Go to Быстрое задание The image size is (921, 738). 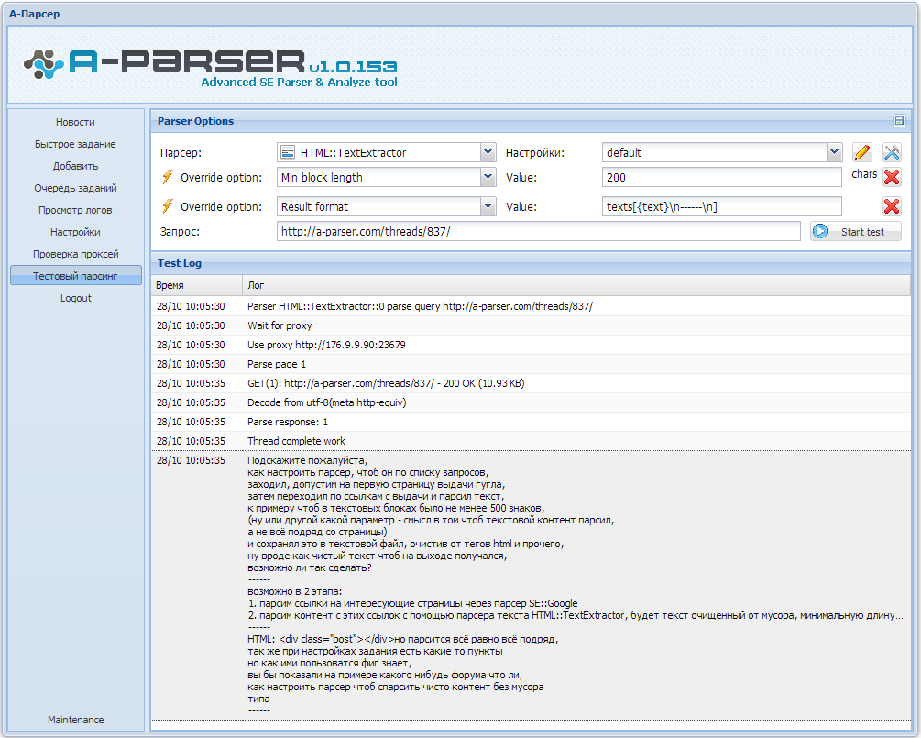coord(76,144)
